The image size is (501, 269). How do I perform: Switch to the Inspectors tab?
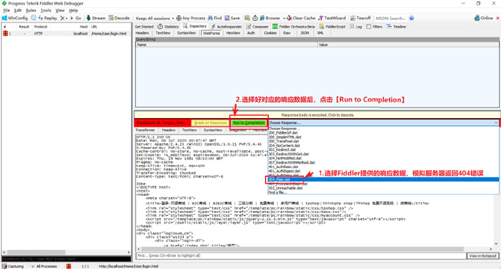[x=195, y=26]
